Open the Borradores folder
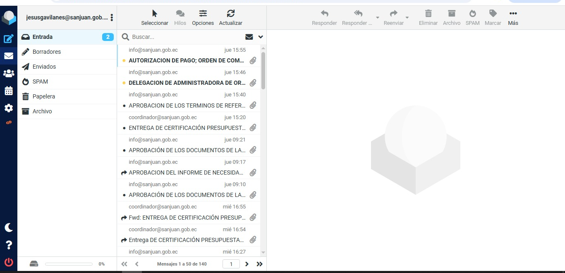The width and height of the screenshot is (565, 273). 47,52
